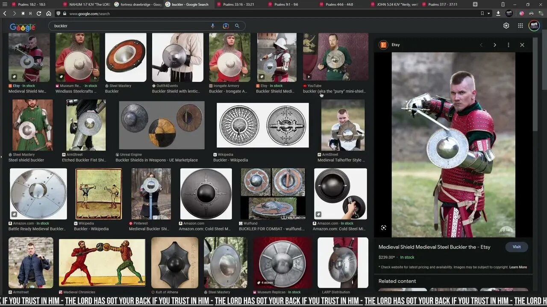The height and width of the screenshot is (307, 547).
Task: Open the Pinterest Medieval Buckler thumbnail
Action: point(151,194)
